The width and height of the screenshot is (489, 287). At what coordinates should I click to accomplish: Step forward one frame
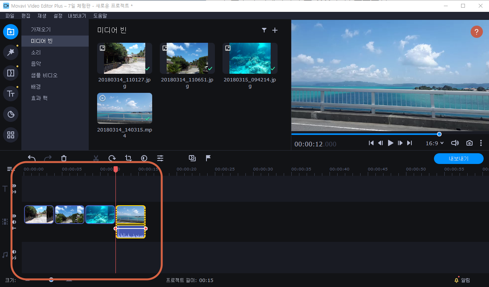click(x=400, y=143)
